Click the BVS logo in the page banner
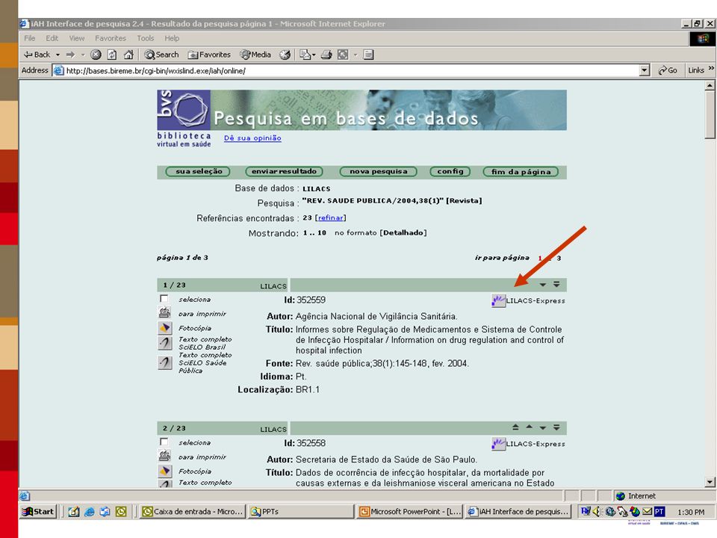 click(x=184, y=110)
